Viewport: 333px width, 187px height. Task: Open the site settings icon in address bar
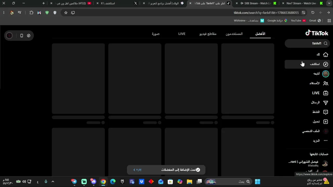pos(303,12)
